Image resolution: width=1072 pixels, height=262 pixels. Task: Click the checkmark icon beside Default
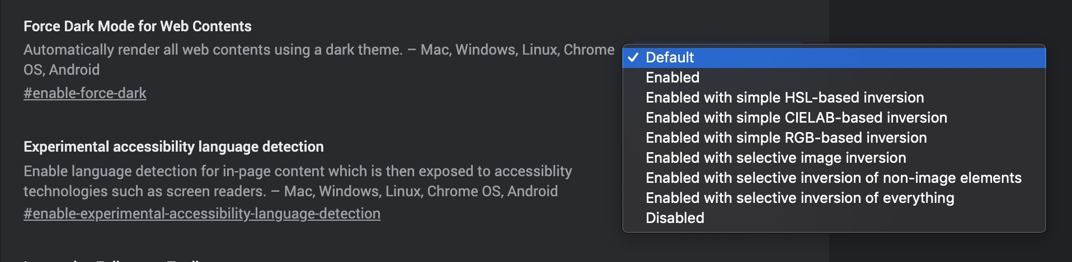(x=633, y=57)
